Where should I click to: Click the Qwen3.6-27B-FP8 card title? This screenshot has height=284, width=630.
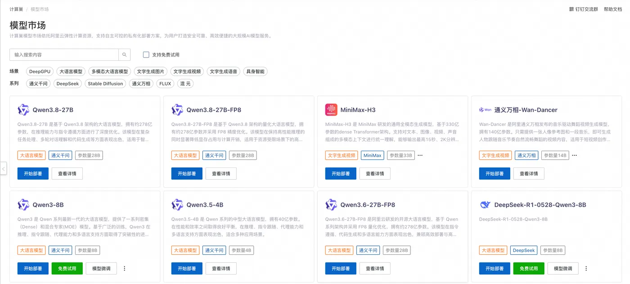click(368, 205)
